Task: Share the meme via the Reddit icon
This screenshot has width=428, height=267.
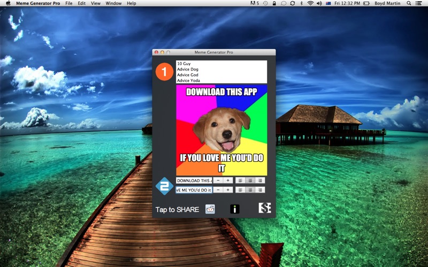Action: pos(210,209)
